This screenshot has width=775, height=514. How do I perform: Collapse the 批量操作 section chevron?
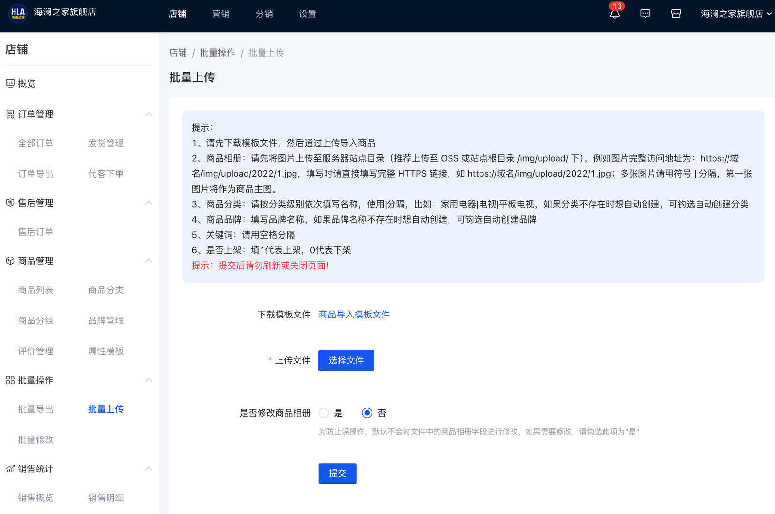pos(149,380)
